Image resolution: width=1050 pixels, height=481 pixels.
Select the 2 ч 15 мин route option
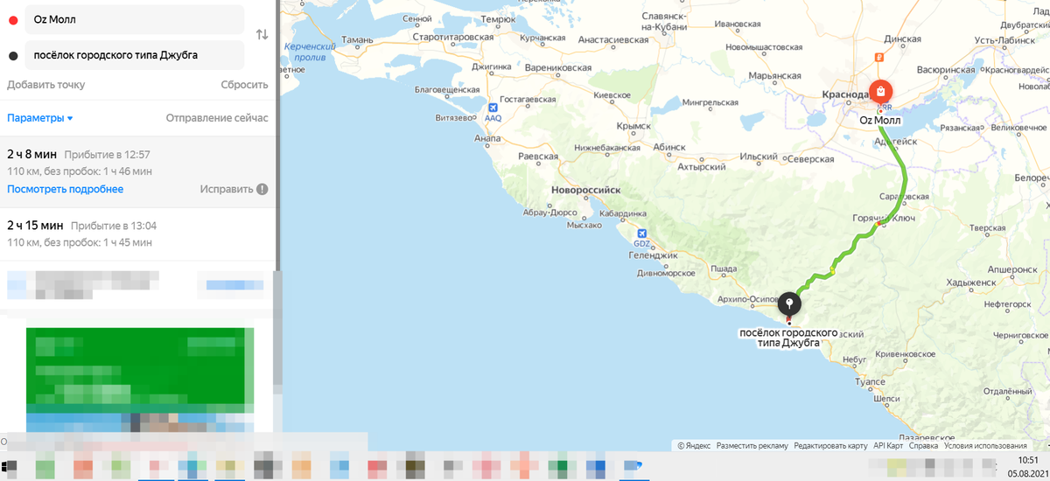click(137, 234)
